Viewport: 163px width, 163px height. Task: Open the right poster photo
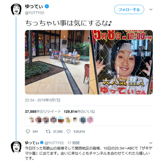(121, 62)
